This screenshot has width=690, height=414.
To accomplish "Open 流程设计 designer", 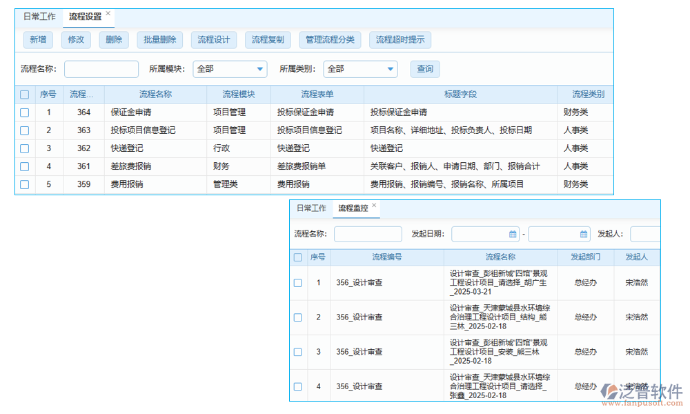I will [213, 39].
